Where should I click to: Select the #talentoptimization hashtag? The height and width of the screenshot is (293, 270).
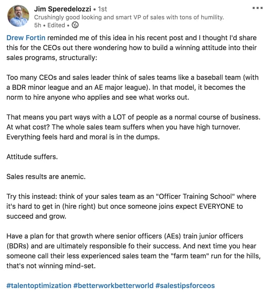39,285
